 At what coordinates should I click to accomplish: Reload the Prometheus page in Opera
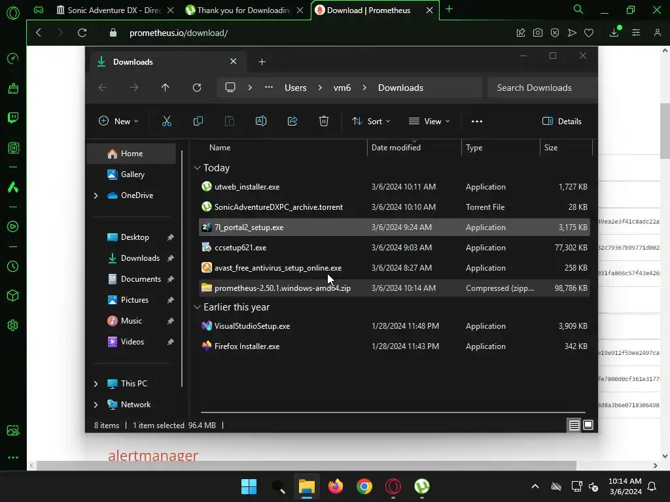tap(82, 33)
